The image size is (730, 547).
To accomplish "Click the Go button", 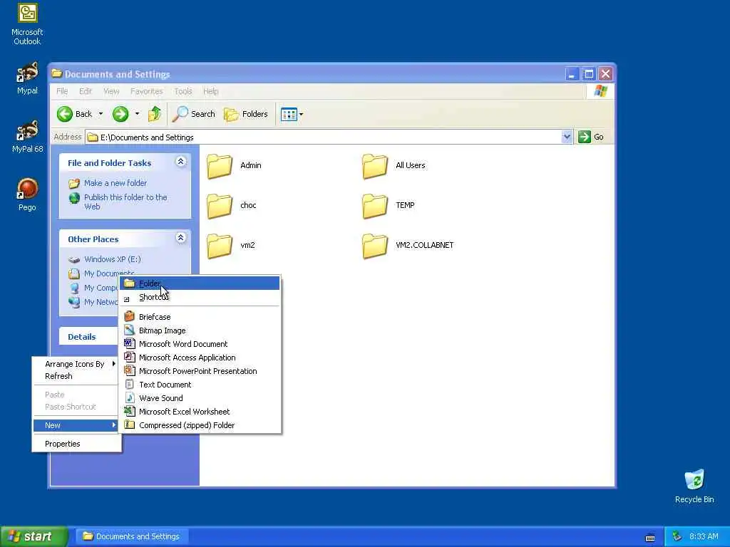I will [x=591, y=137].
